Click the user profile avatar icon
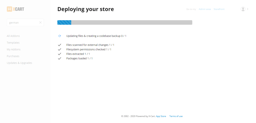Viewport: 256px width, 123px height. pos(243,9)
